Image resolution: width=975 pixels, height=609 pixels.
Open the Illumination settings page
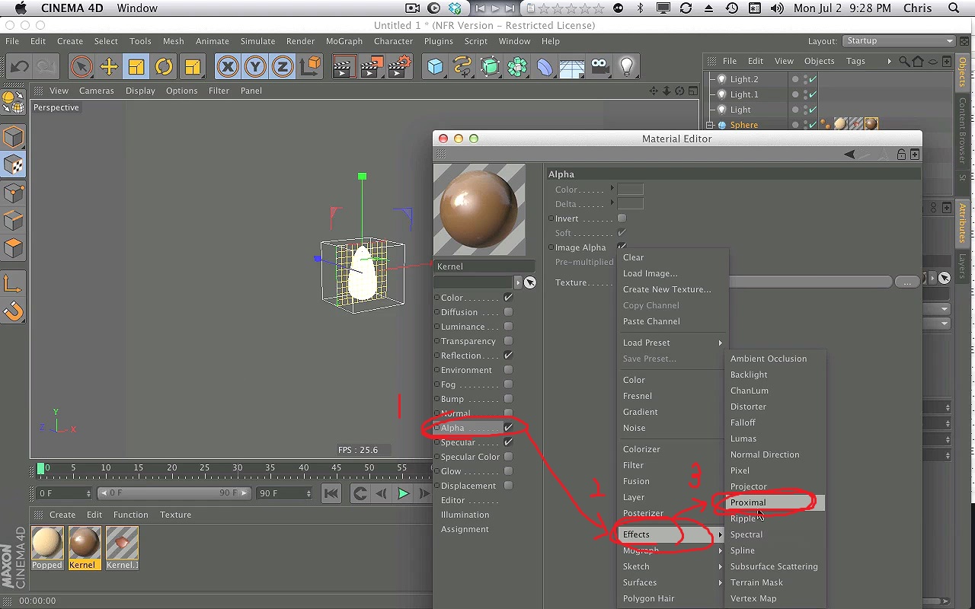(465, 515)
